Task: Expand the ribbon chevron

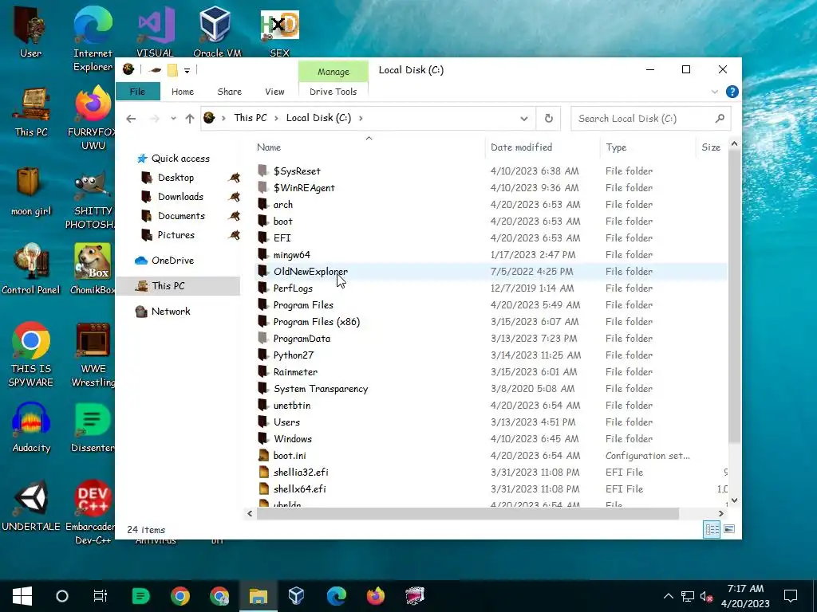Action: tap(714, 92)
